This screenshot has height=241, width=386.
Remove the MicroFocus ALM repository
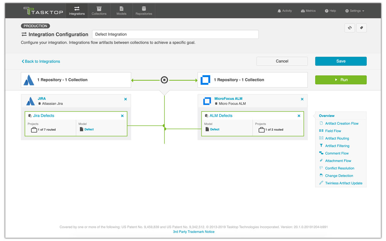click(x=302, y=99)
